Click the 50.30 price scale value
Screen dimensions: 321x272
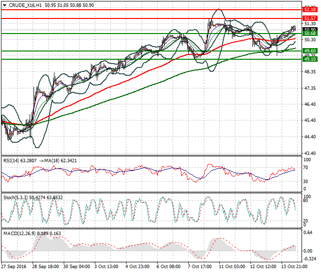310,40
